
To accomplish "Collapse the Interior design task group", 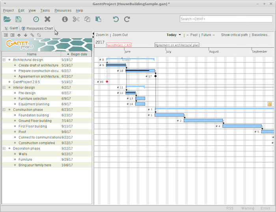I will pyautogui.click(x=4, y=87).
